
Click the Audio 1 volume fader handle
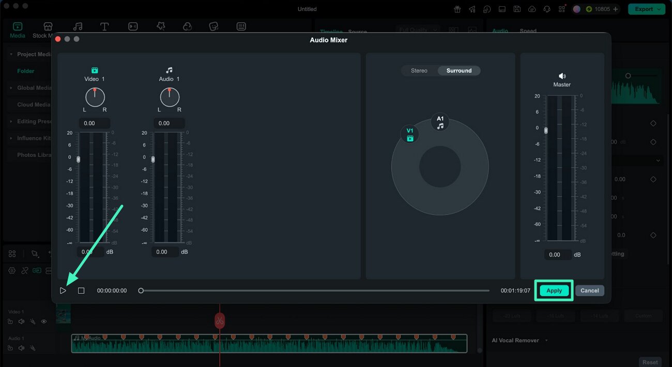(x=153, y=159)
